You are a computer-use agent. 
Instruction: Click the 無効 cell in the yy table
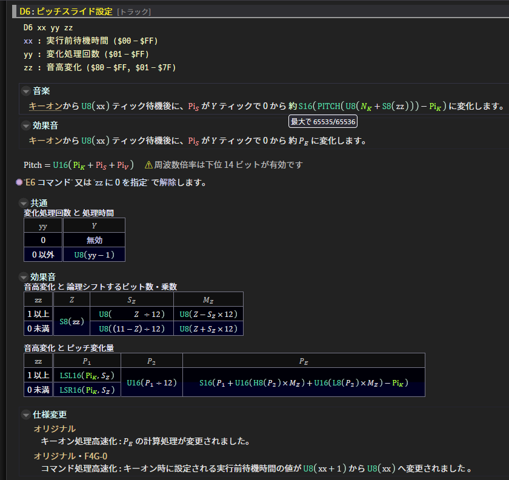tap(94, 240)
